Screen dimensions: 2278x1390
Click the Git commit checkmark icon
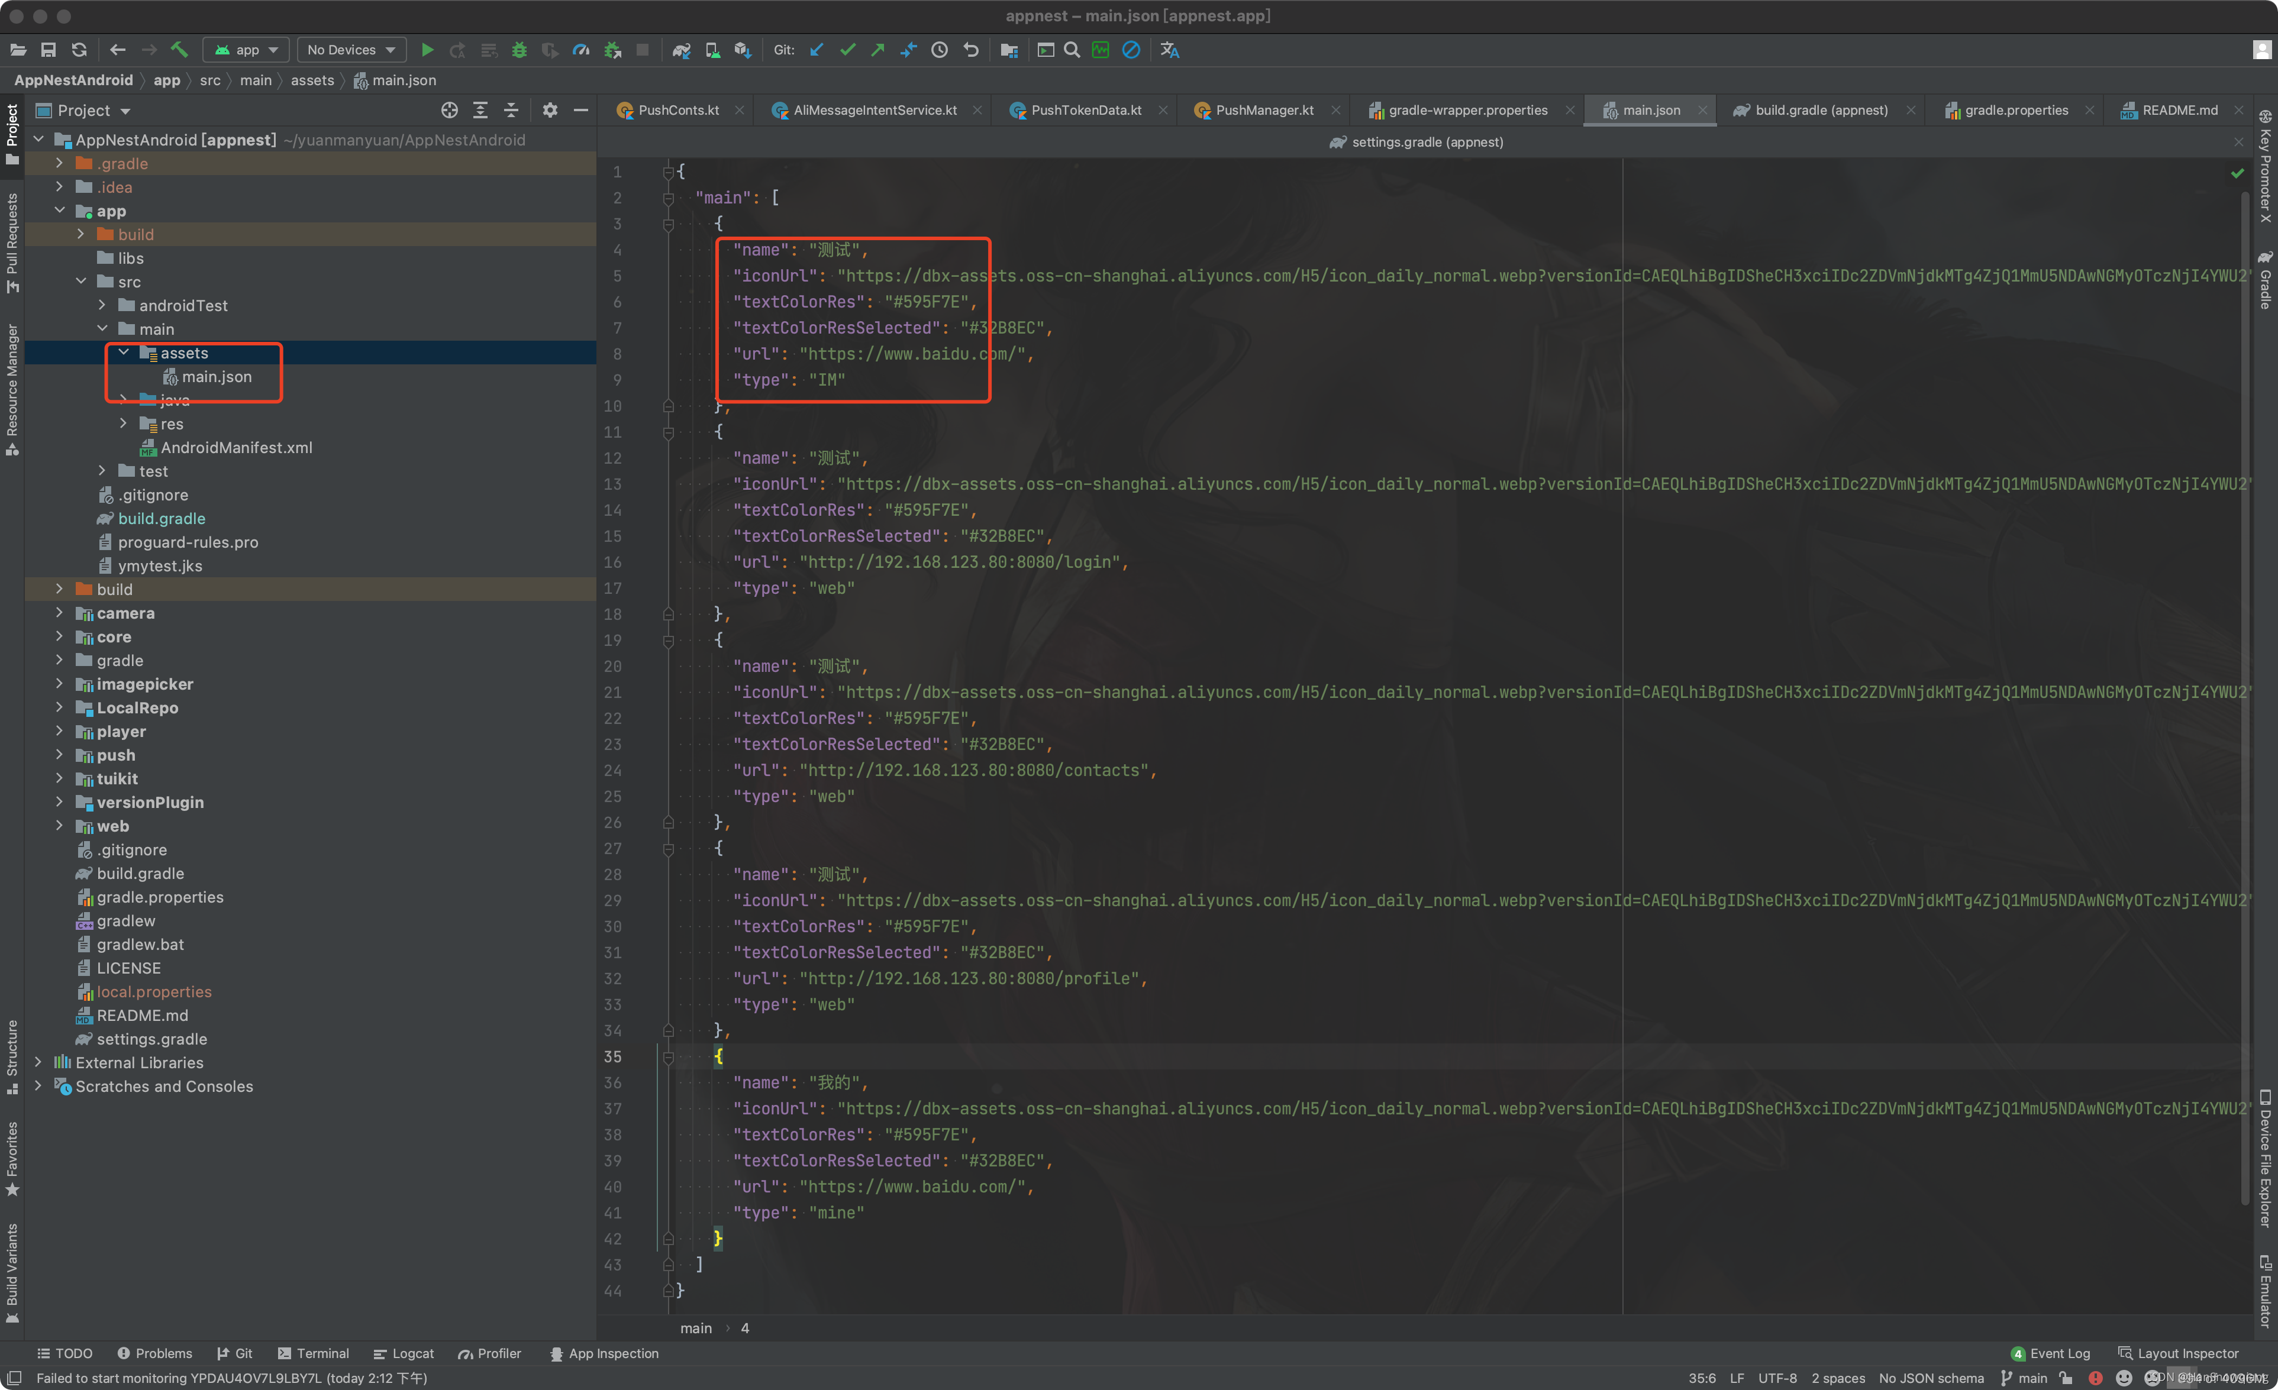pos(847,50)
